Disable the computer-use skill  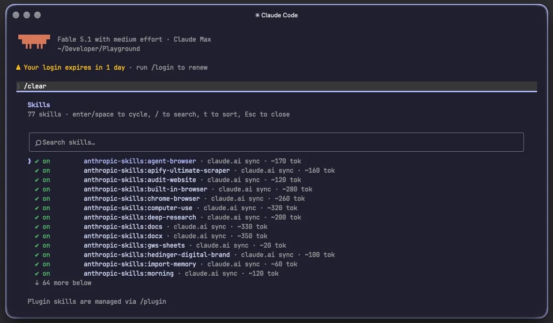(x=42, y=208)
